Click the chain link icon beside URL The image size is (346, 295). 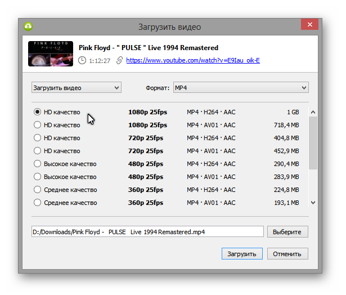[x=119, y=60]
